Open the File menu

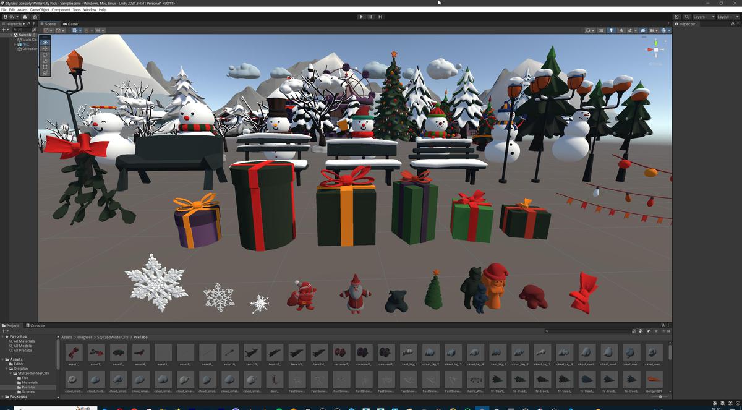click(x=4, y=10)
